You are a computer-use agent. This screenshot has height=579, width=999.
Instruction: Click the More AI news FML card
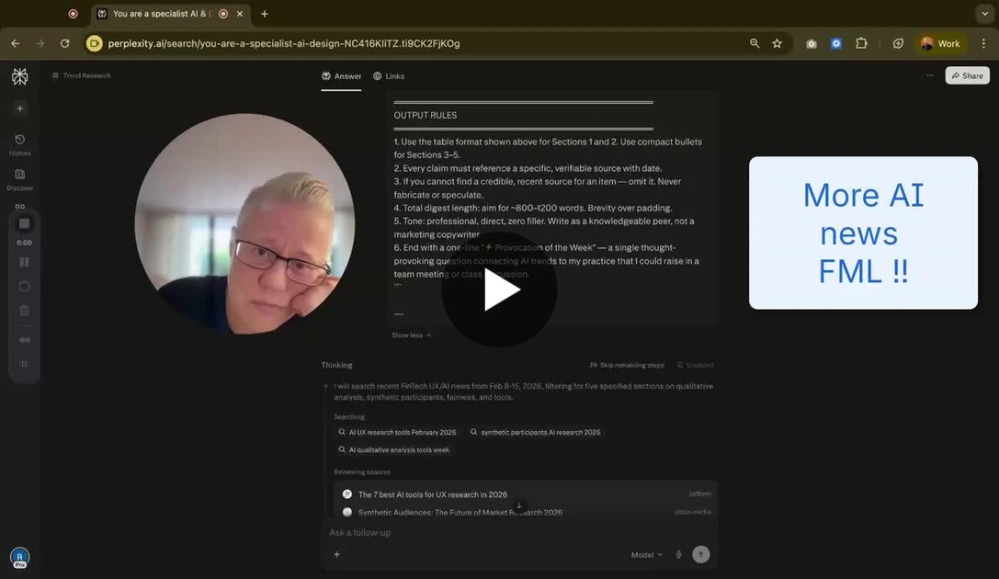[863, 233]
